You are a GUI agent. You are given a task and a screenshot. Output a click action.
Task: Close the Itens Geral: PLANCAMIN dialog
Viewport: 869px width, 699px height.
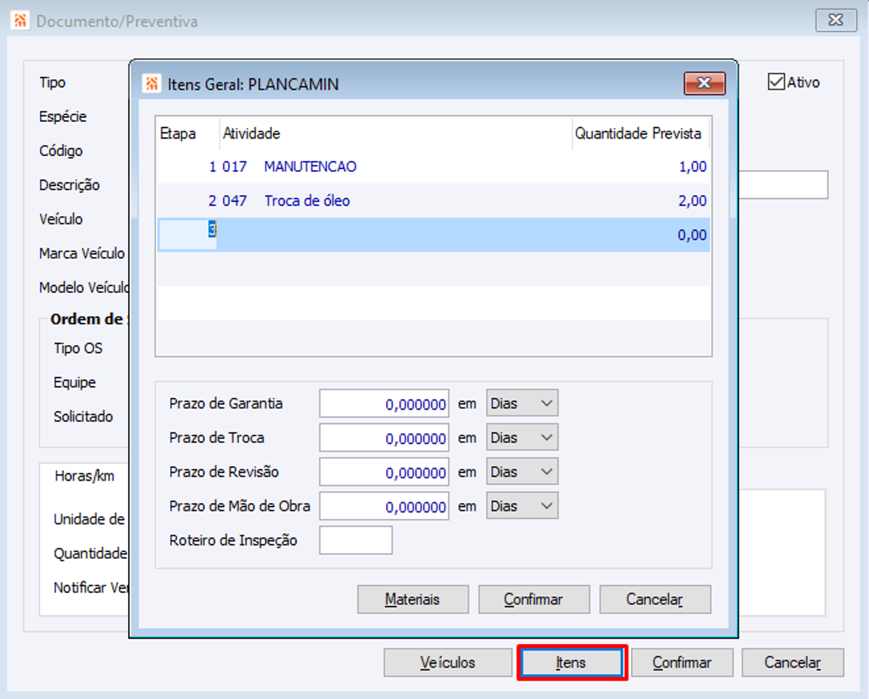pos(705,83)
